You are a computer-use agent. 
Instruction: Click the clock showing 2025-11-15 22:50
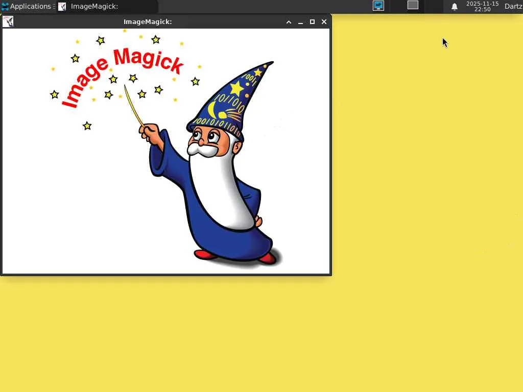[482, 6]
